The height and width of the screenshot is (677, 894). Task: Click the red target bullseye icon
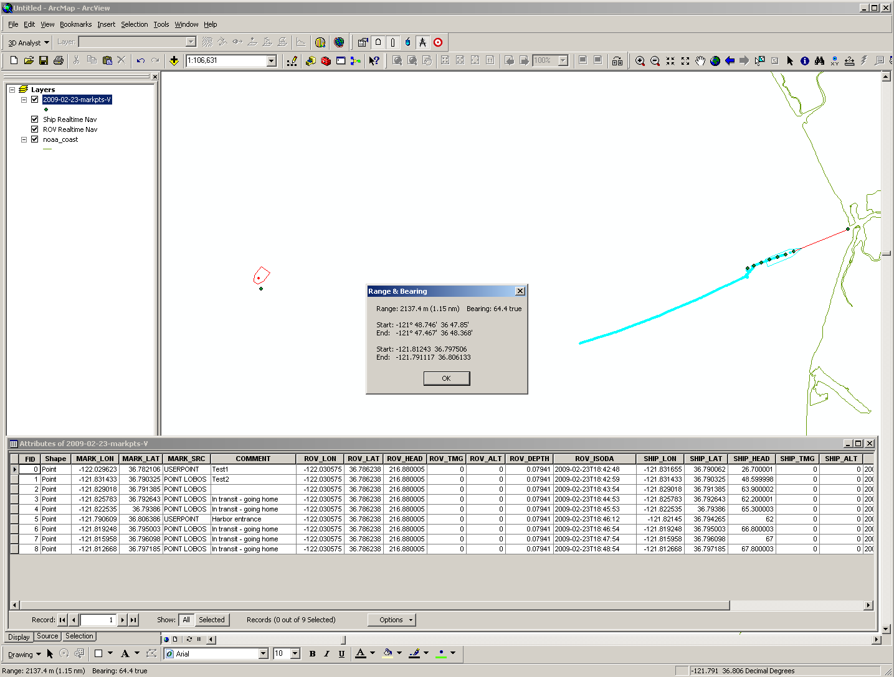[x=438, y=42]
